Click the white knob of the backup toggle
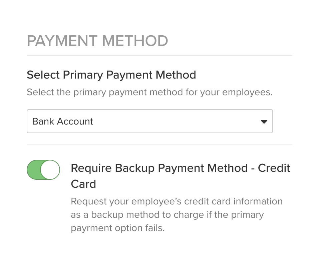Viewport: 319px width, 277px height. click(x=50, y=170)
